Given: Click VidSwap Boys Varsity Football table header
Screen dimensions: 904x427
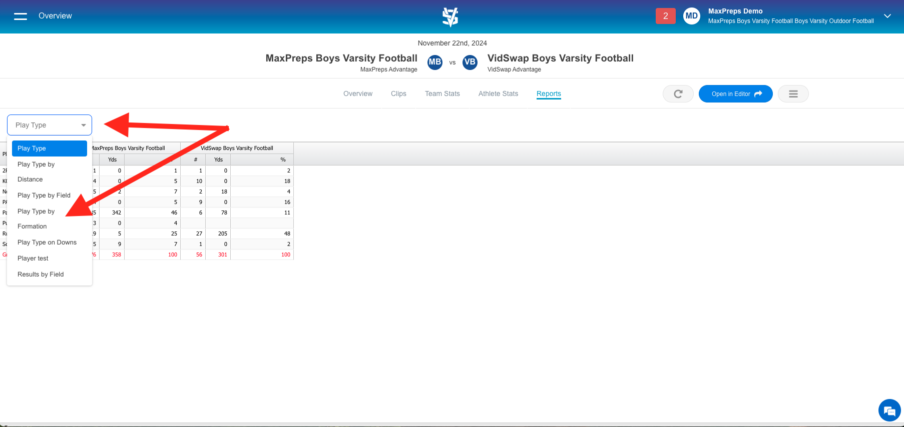Looking at the screenshot, I should [237, 148].
